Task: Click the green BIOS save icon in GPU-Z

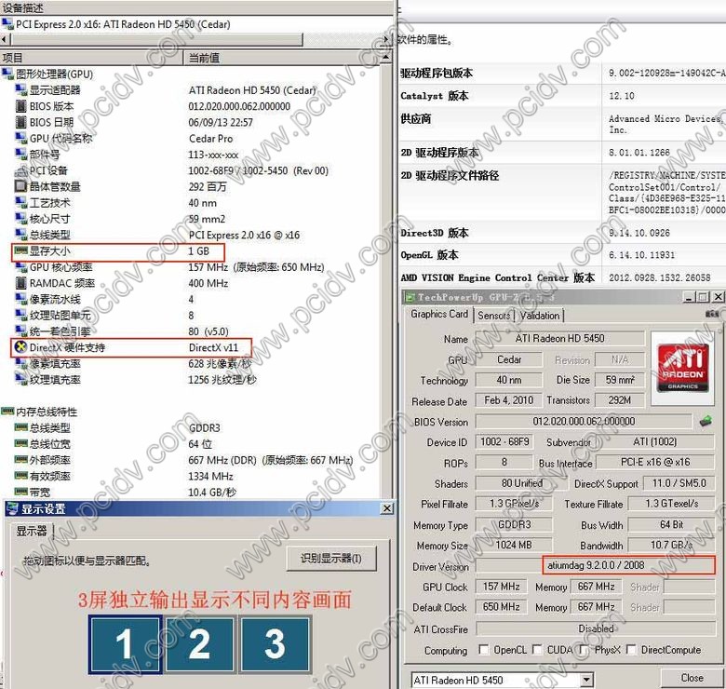Action: pos(706,421)
